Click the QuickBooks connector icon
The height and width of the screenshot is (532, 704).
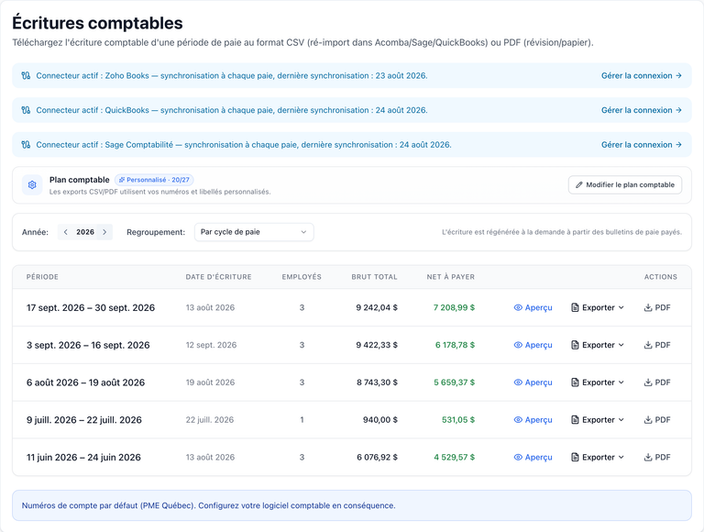[x=26, y=110]
